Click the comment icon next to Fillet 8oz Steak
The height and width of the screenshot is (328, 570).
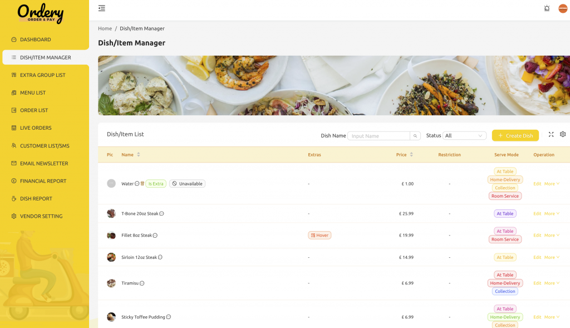coord(155,236)
